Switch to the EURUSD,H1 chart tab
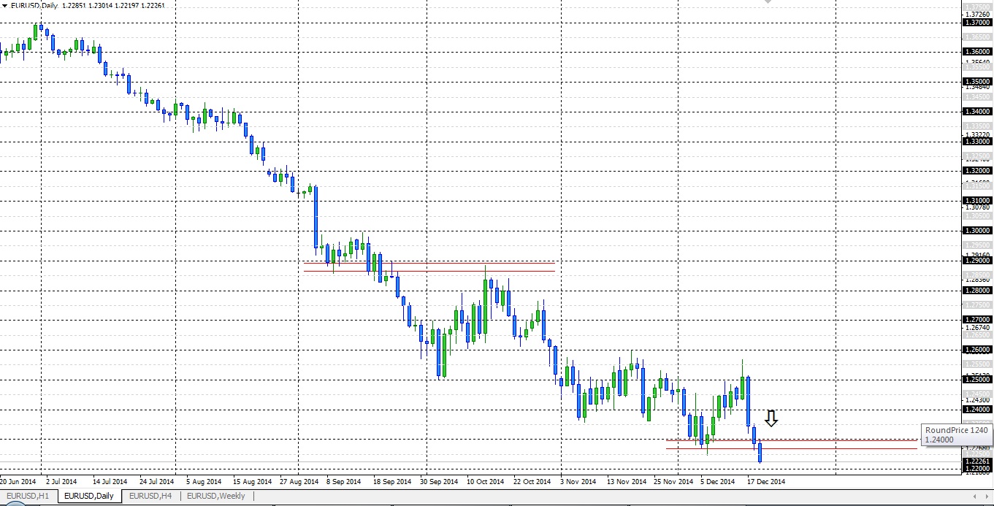This screenshot has height=506, width=994. (x=28, y=497)
